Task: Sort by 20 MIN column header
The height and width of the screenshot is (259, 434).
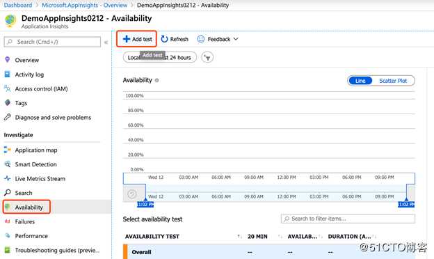Action: (x=257, y=236)
